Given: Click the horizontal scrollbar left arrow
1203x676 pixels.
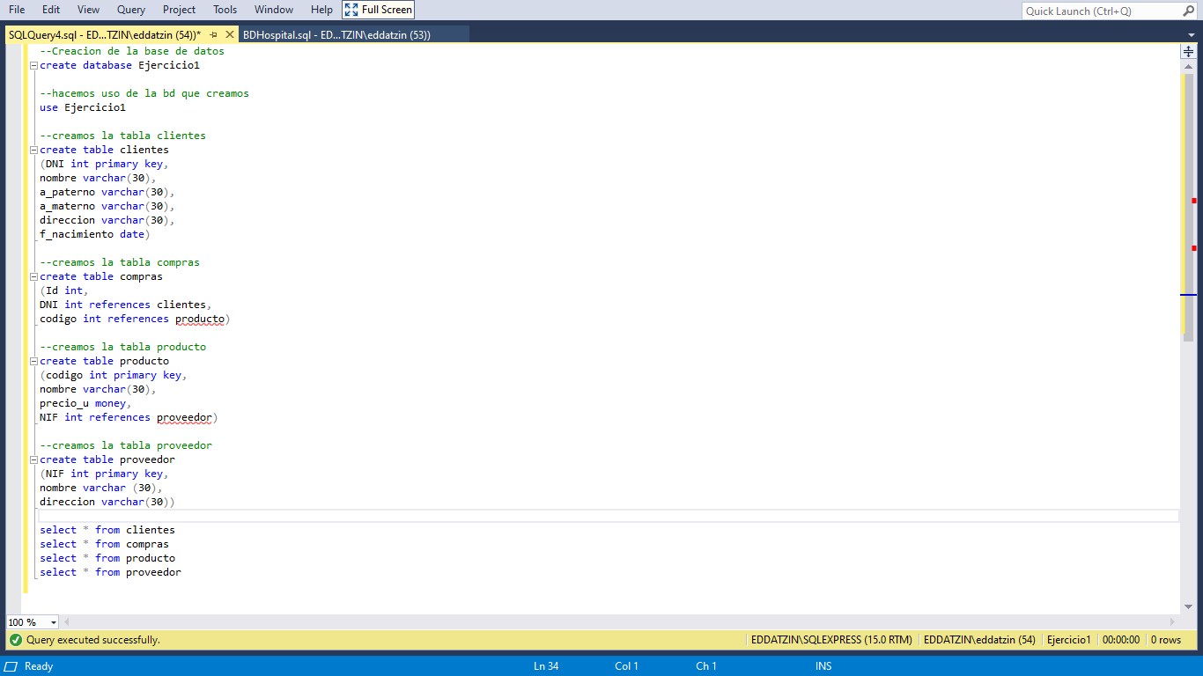Looking at the screenshot, I should point(66,622).
